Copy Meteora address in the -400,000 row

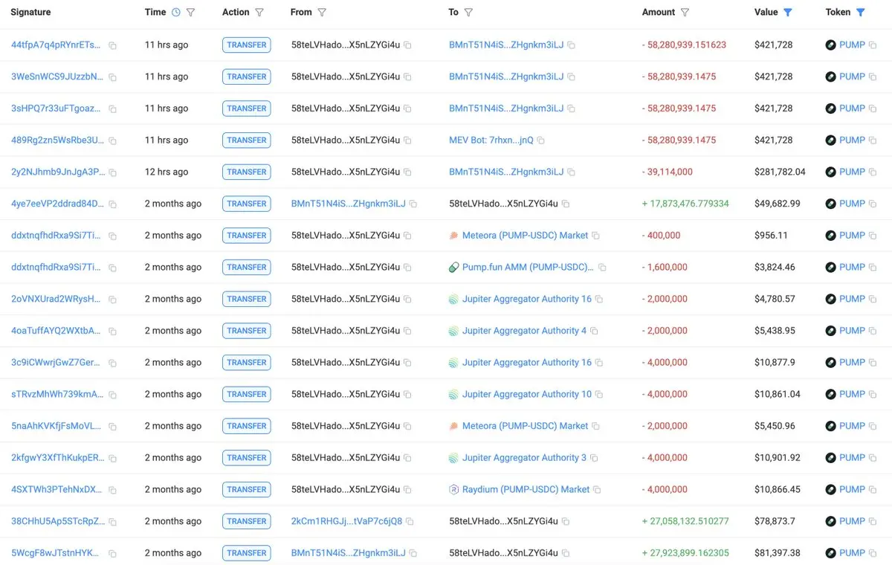point(595,236)
